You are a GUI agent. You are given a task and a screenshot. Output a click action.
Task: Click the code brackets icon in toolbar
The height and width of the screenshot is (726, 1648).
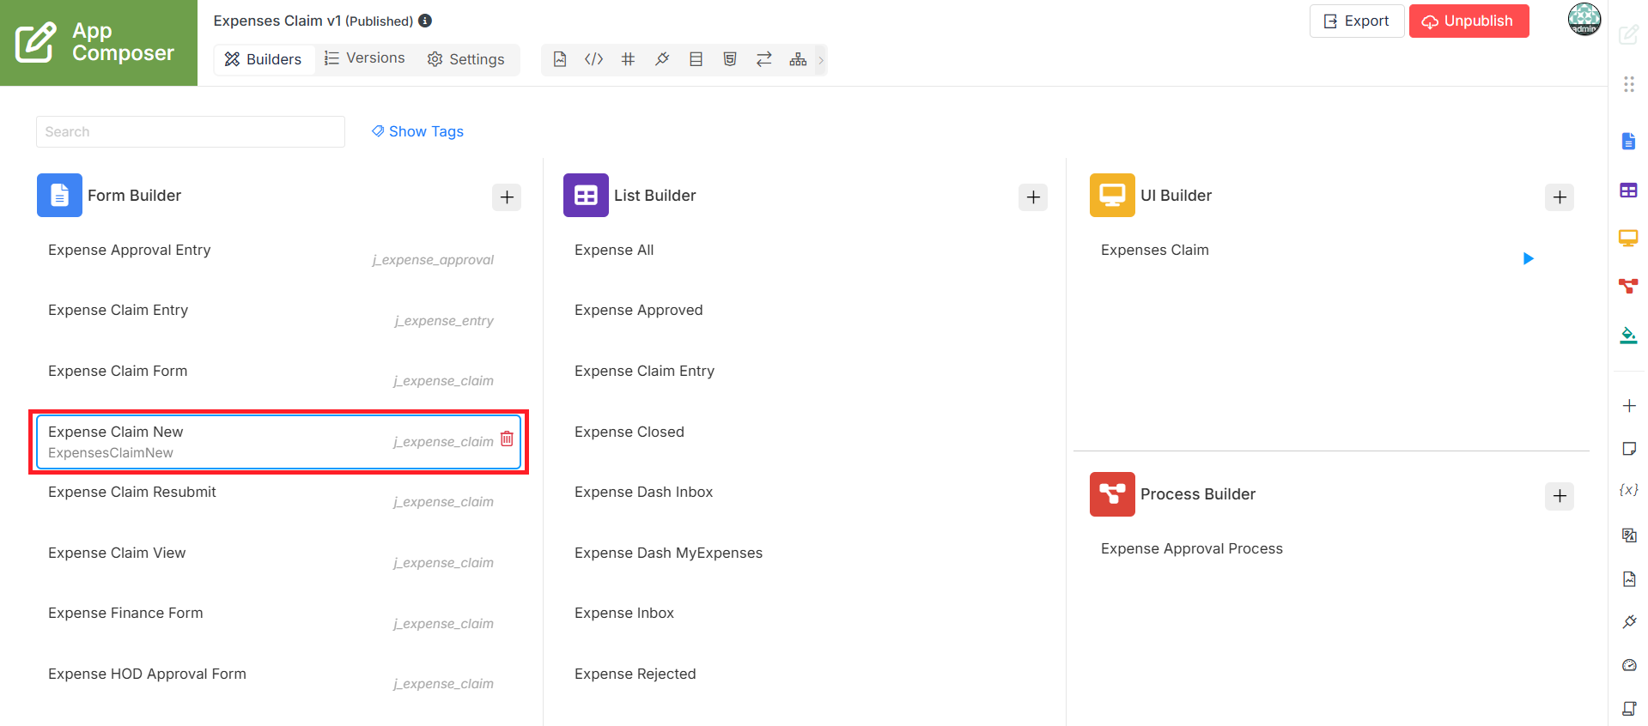593,59
